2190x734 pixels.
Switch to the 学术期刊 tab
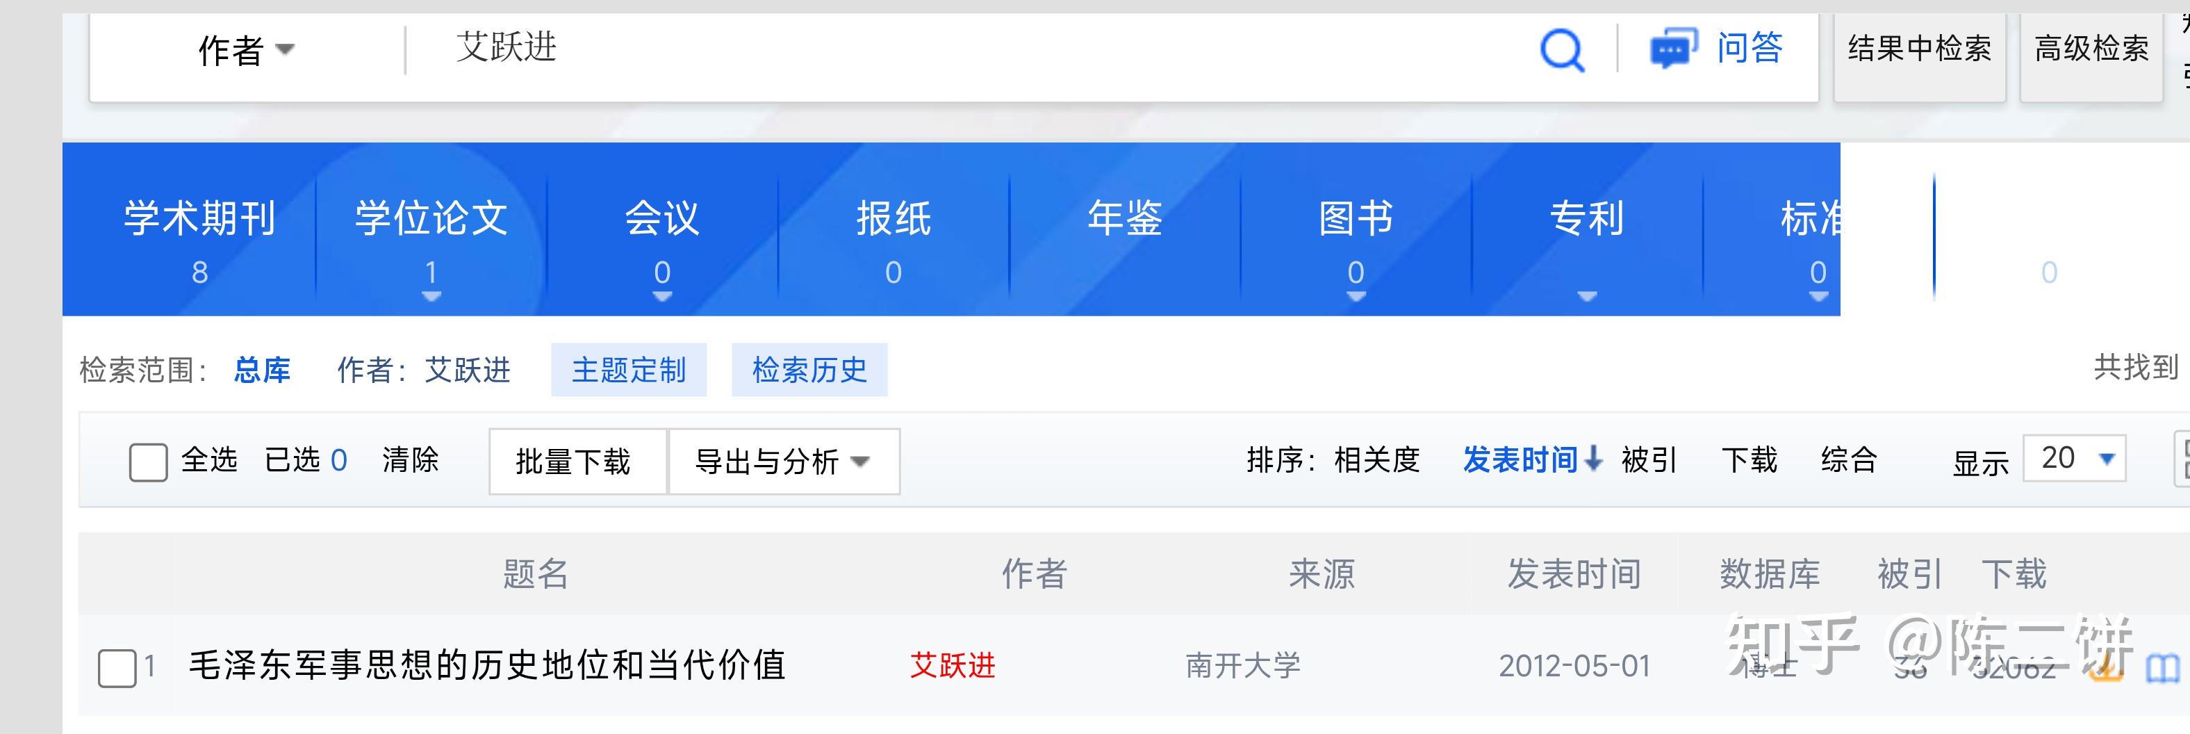[x=200, y=218]
